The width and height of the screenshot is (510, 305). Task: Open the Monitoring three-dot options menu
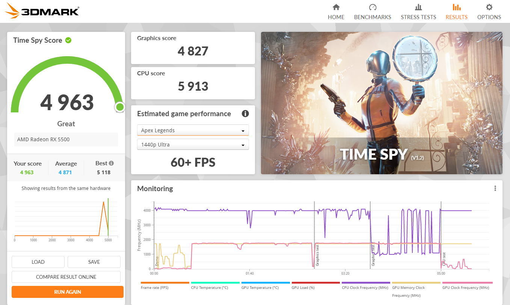(x=495, y=188)
